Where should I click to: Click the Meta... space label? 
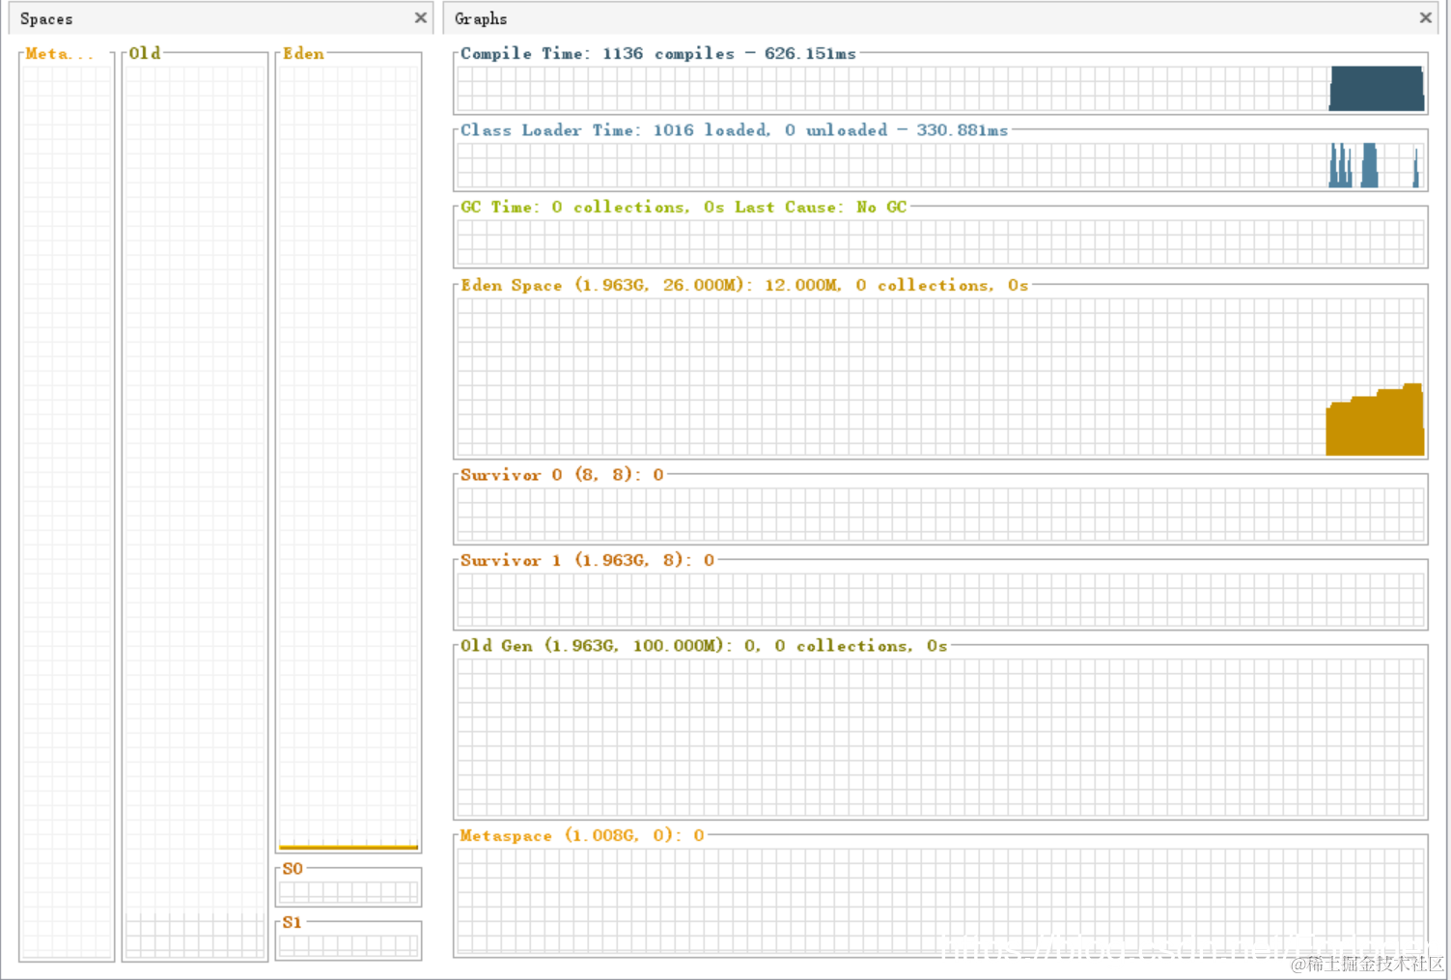[x=60, y=54]
